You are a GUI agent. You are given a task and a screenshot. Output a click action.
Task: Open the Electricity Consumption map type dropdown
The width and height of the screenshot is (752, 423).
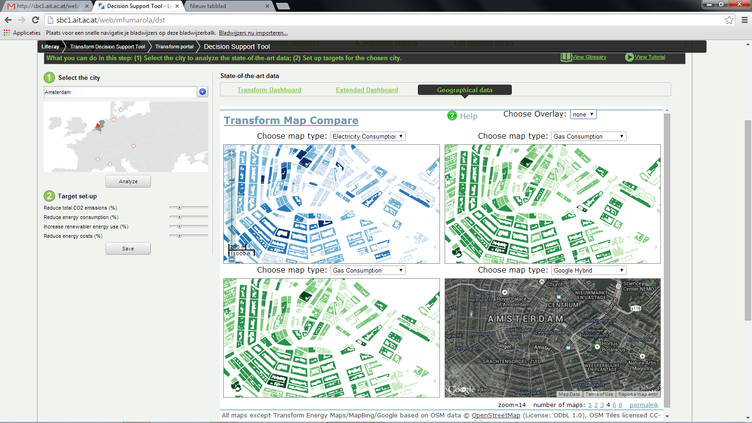[x=368, y=136]
